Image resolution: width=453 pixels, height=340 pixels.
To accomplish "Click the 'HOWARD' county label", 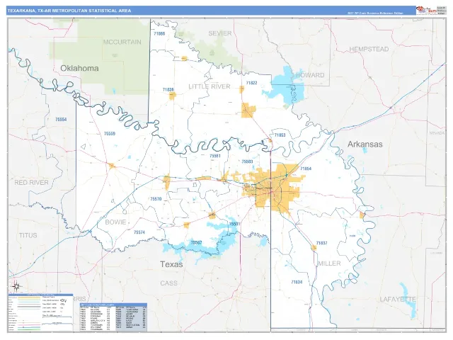I will (310, 75).
